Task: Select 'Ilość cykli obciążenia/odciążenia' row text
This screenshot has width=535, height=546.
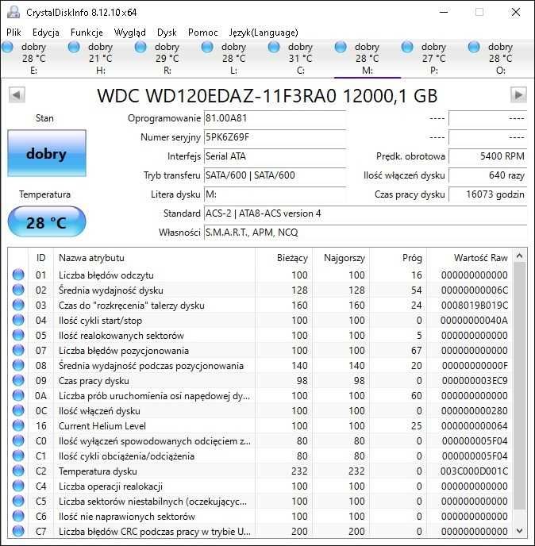Action: coord(126,456)
